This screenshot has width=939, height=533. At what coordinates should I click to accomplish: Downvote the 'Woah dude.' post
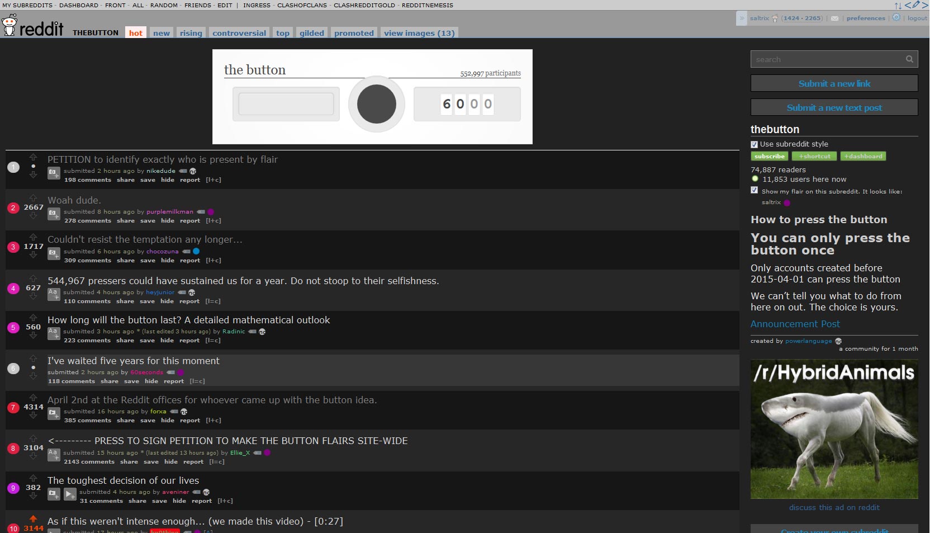pyautogui.click(x=33, y=216)
